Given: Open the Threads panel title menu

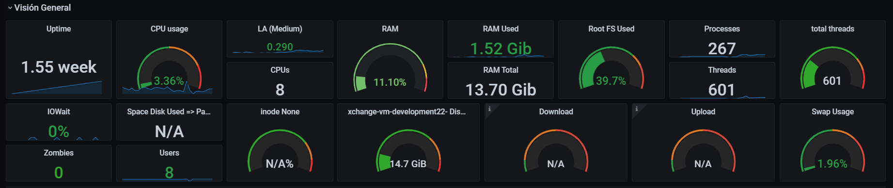Looking at the screenshot, I should coord(722,70).
